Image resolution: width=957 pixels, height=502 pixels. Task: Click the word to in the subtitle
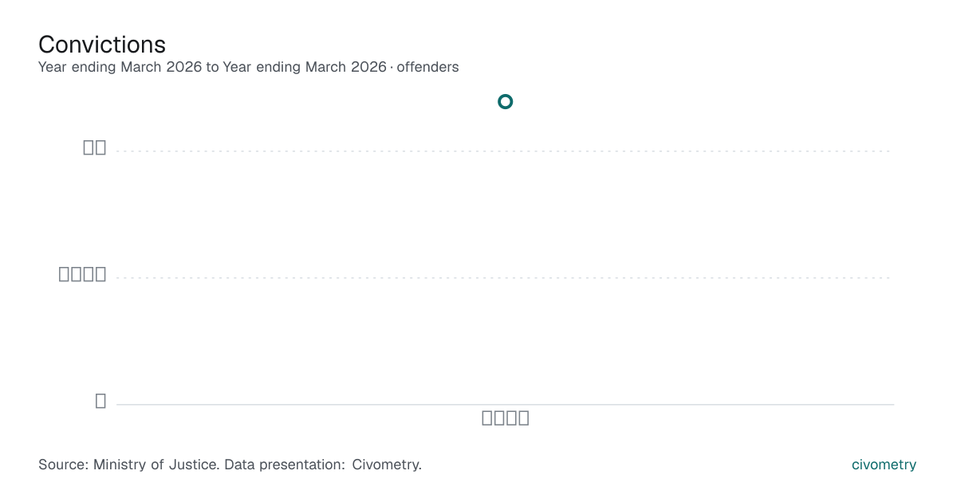[212, 67]
